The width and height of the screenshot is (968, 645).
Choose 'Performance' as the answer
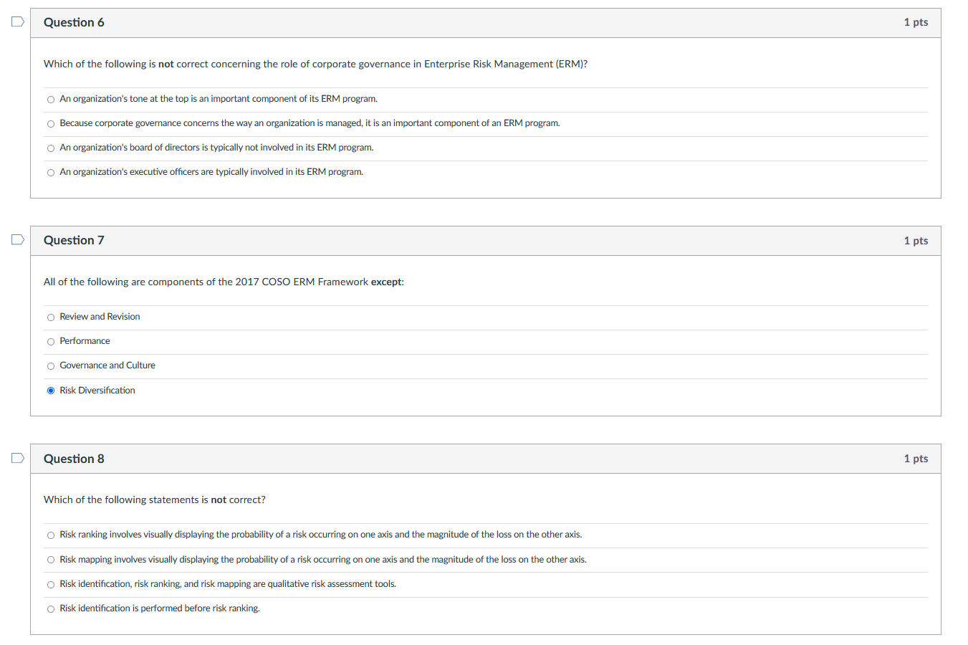[51, 342]
